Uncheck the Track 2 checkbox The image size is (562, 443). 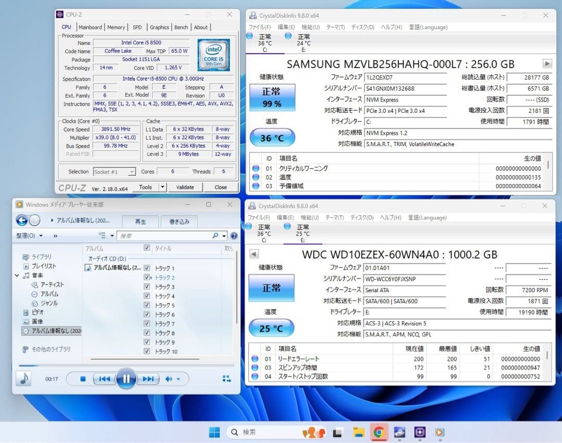coord(147,277)
